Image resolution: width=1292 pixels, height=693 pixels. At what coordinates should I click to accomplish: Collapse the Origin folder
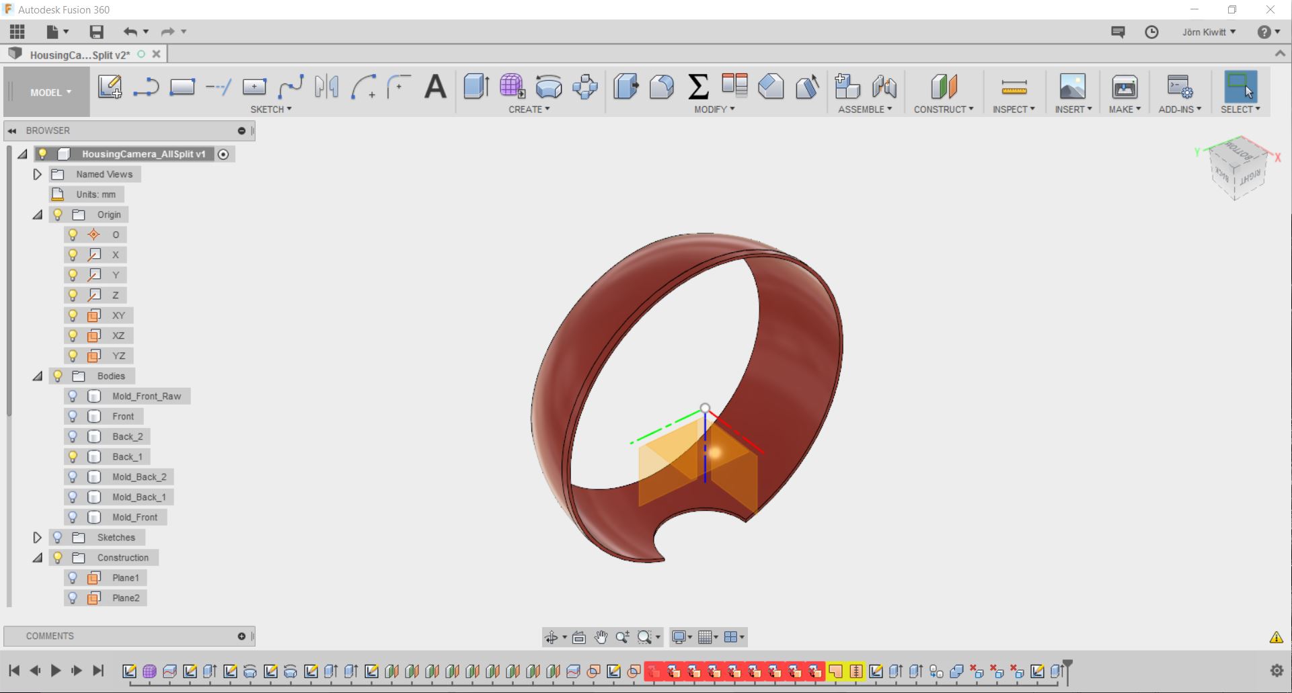38,215
